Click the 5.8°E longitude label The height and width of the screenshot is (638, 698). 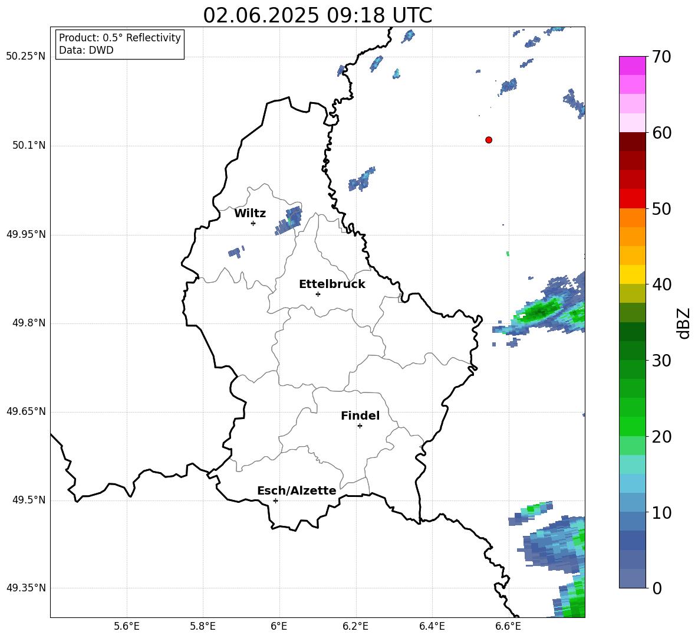point(203,626)
